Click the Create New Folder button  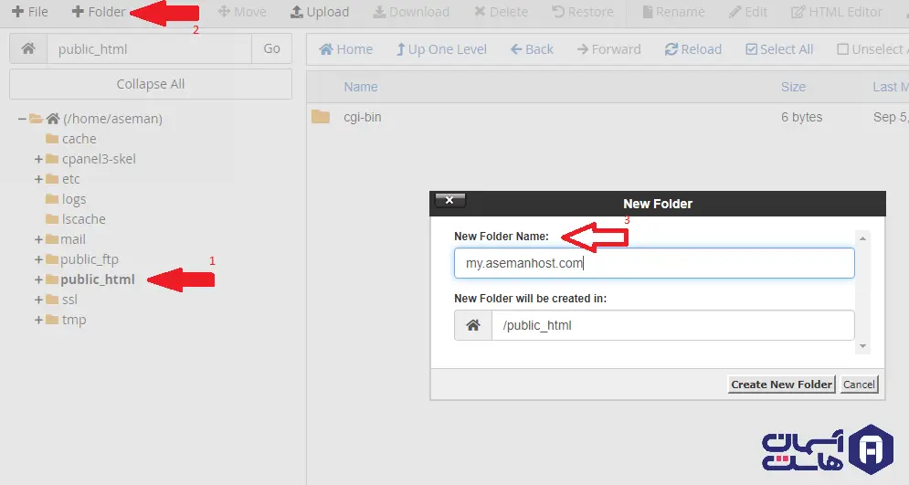pos(781,385)
